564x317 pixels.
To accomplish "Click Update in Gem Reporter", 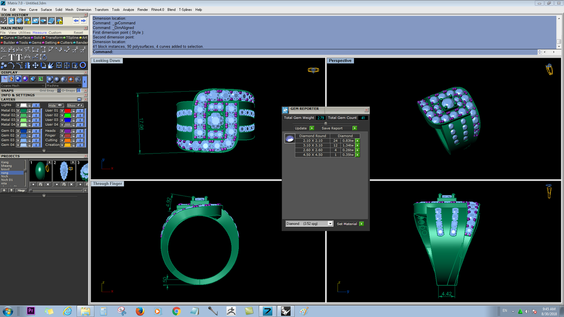I will tap(304, 128).
